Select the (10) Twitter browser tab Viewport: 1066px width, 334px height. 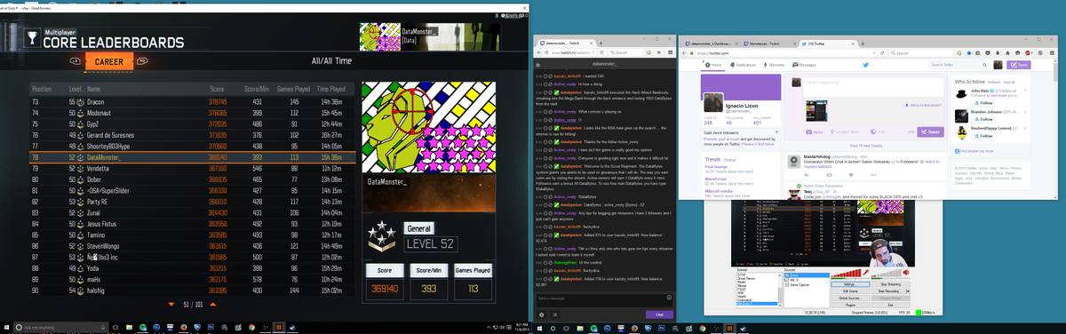[x=829, y=44]
